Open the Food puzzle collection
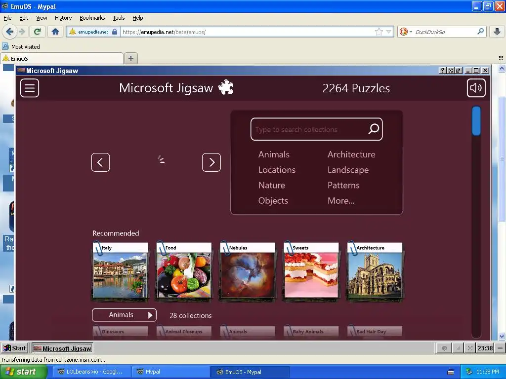The width and height of the screenshot is (506, 379). pyautogui.click(x=184, y=272)
